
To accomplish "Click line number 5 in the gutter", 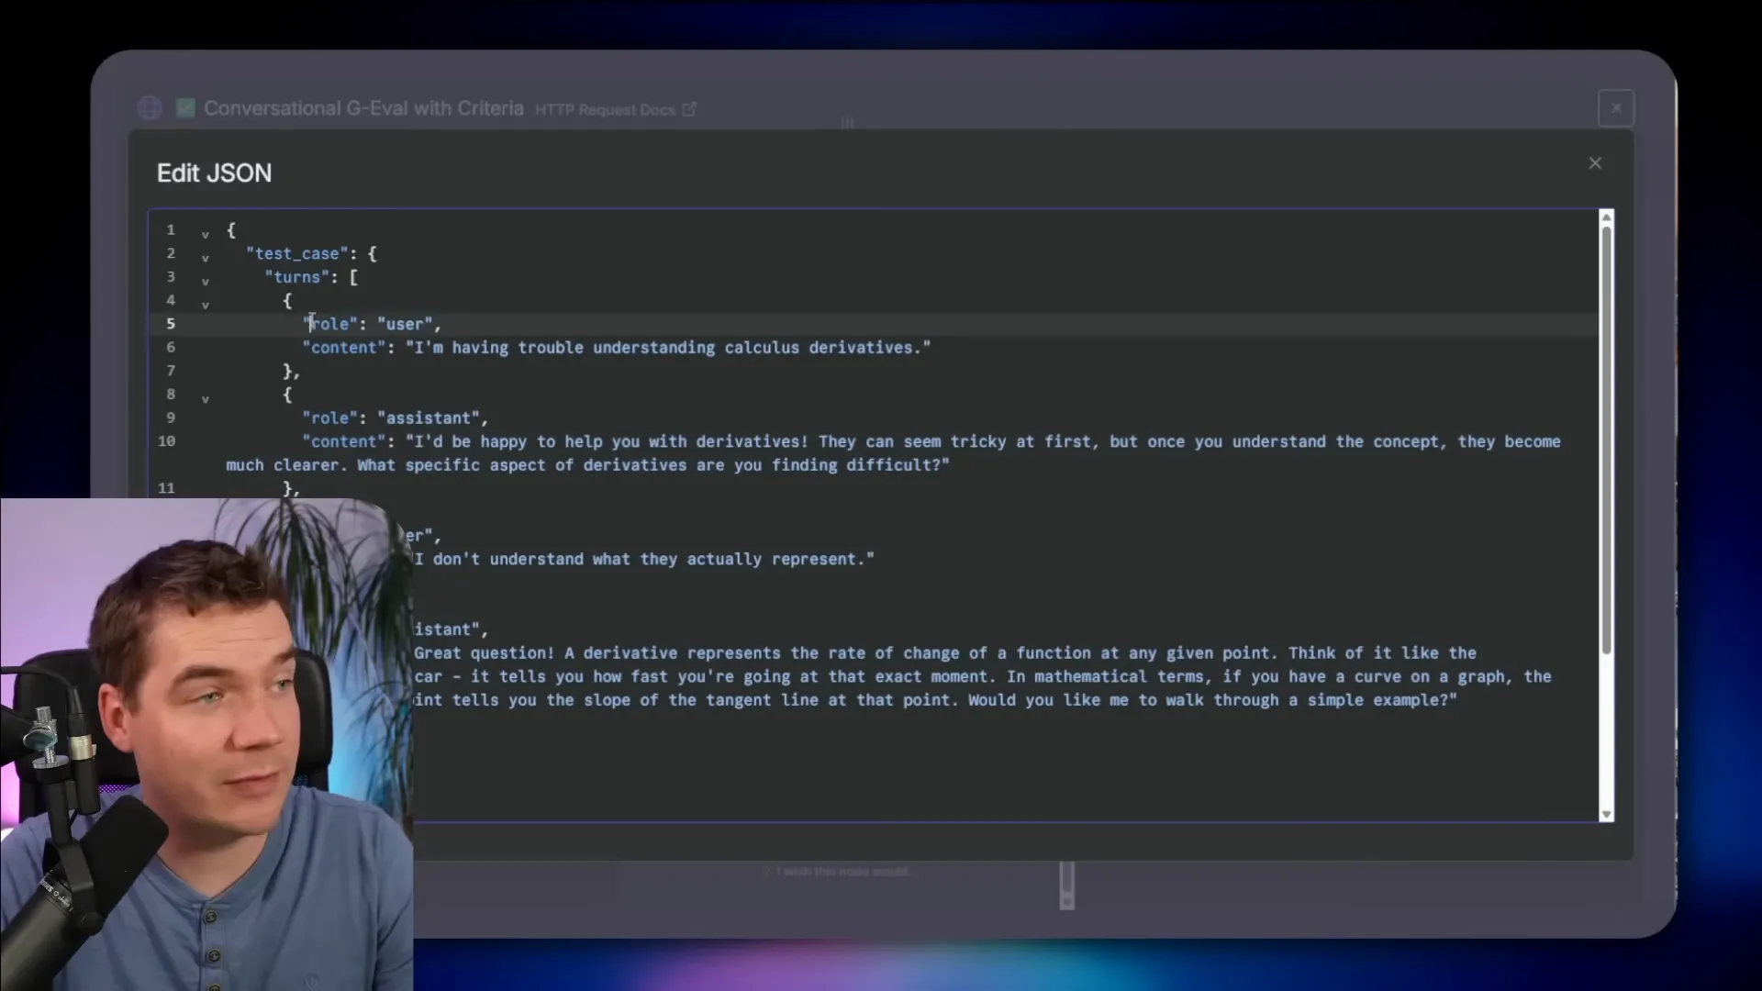I will (171, 324).
